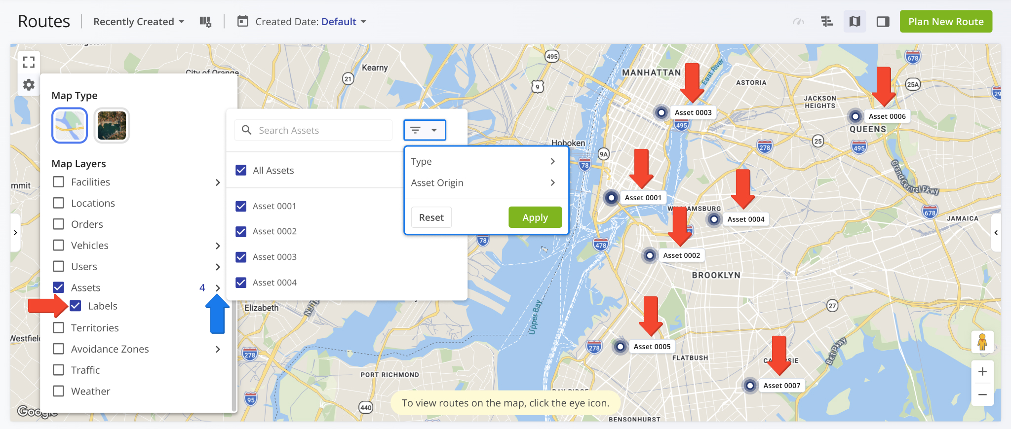This screenshot has height=429, width=1011.
Task: Open the asset filter icon button
Action: (425, 130)
